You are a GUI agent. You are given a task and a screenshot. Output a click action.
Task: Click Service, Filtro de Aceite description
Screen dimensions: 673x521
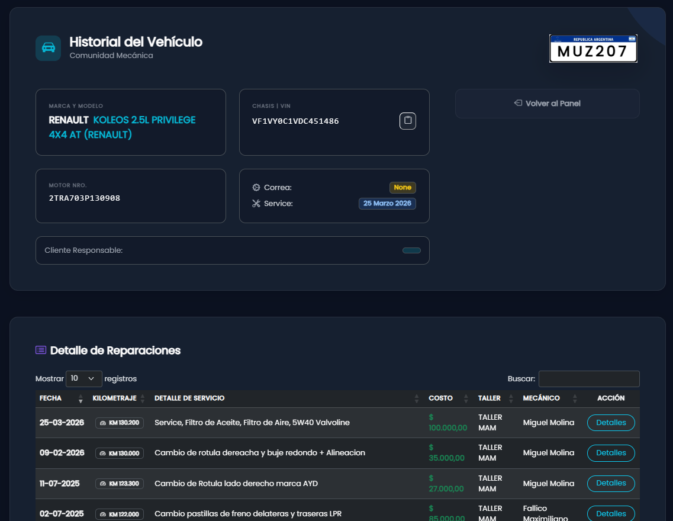(252, 423)
